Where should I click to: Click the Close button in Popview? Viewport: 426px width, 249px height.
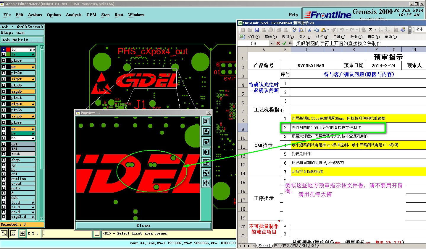pos(143,225)
